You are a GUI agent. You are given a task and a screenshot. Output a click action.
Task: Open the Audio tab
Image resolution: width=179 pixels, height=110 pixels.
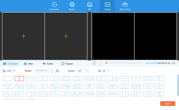(48, 64)
